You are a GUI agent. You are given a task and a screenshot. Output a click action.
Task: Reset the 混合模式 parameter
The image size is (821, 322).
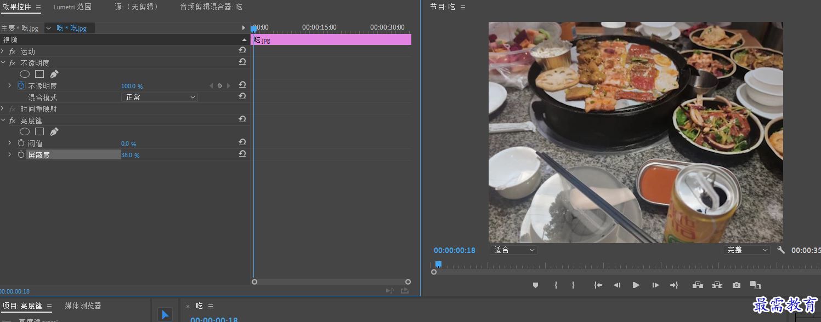pos(242,97)
